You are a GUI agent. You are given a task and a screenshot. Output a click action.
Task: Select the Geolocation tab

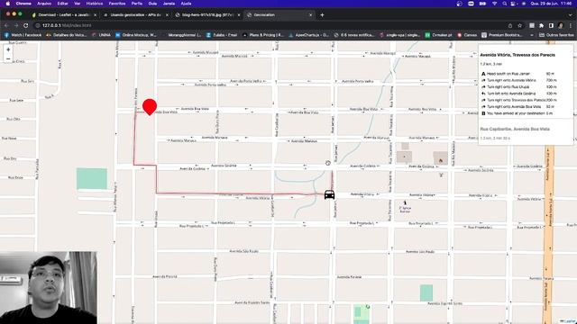click(279, 14)
